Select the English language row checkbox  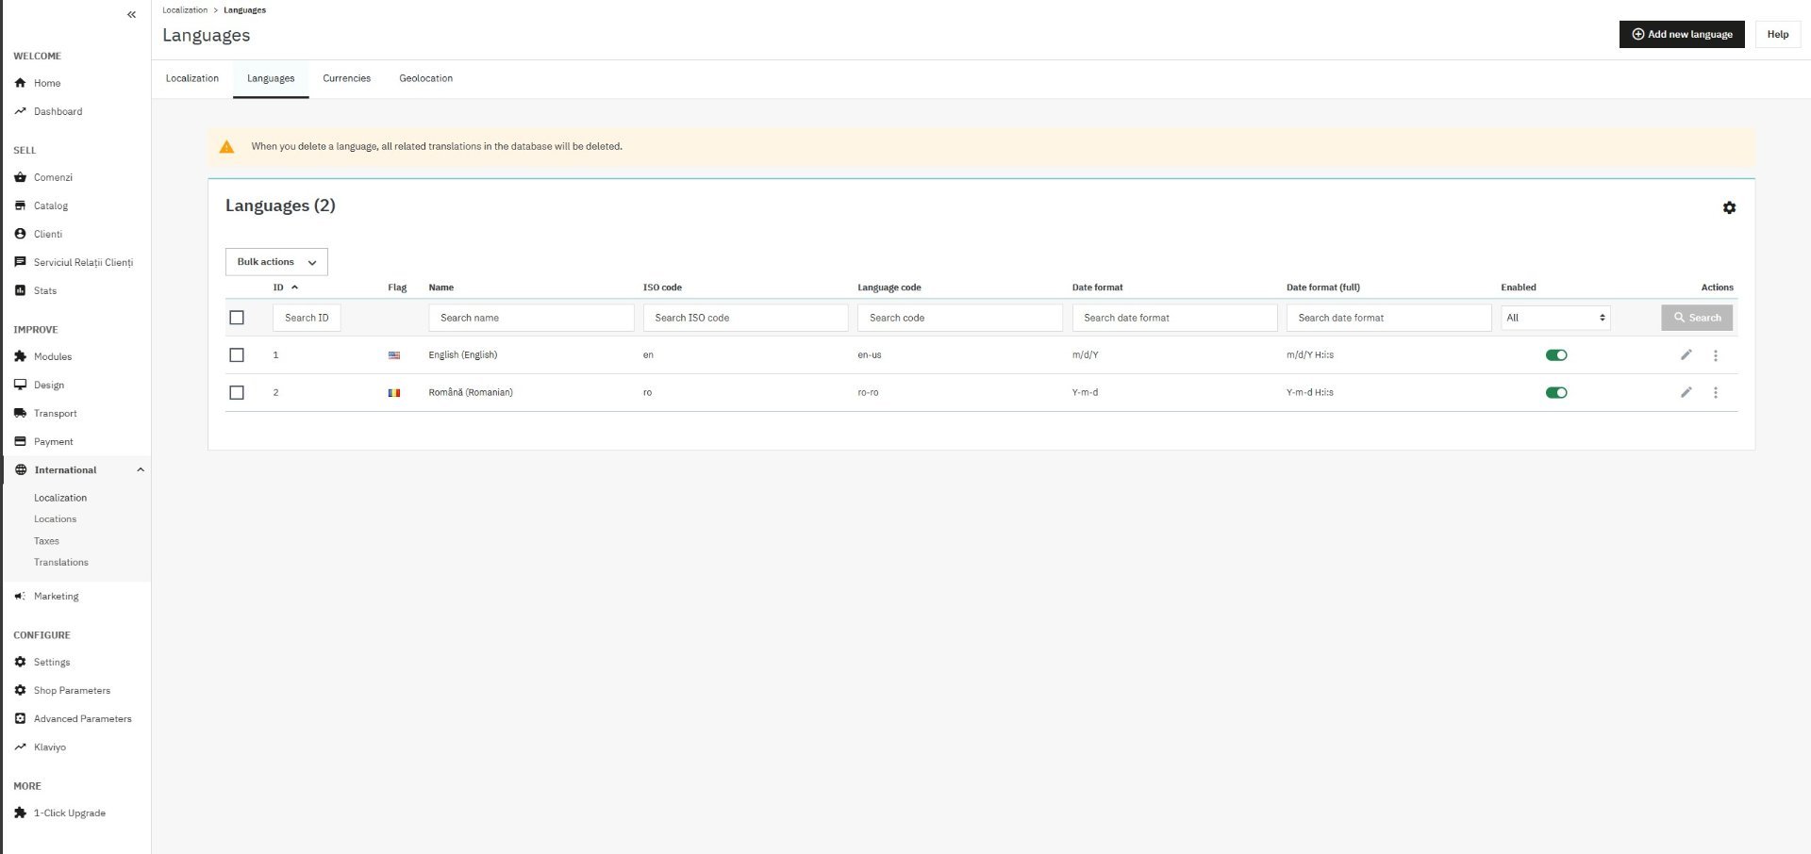point(237,355)
